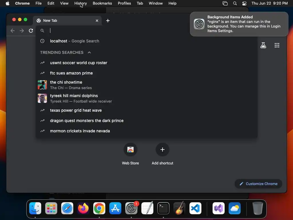This screenshot has height=220, width=293.
Task: Reload the page with the refresh icon
Action: 31,31
